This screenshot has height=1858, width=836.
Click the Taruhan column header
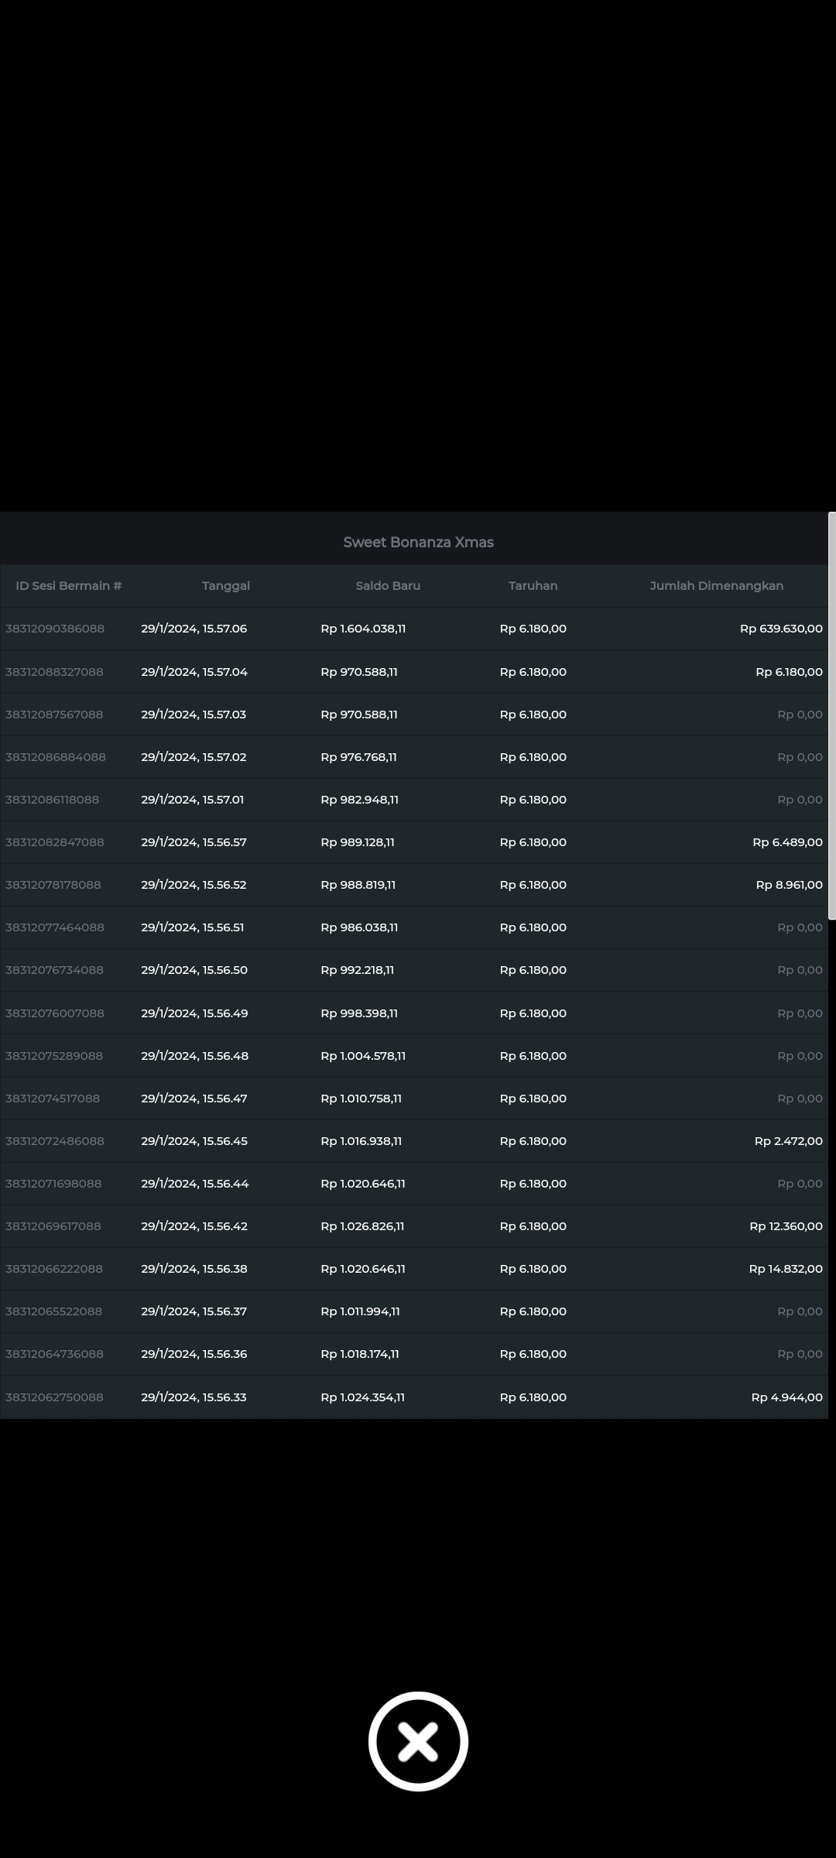pyautogui.click(x=533, y=586)
